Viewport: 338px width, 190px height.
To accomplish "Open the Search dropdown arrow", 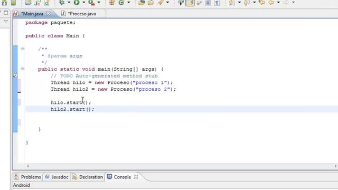I will point(167,2).
